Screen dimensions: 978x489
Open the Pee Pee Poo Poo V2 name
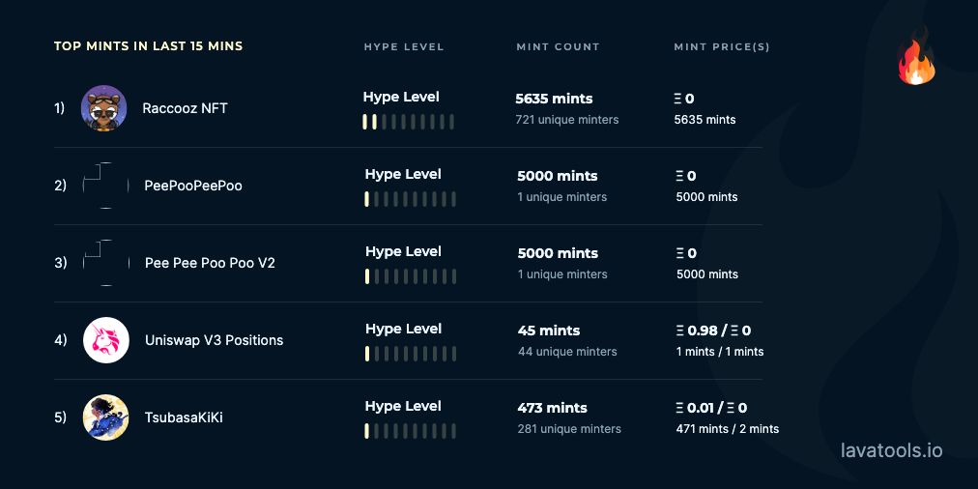(x=210, y=263)
